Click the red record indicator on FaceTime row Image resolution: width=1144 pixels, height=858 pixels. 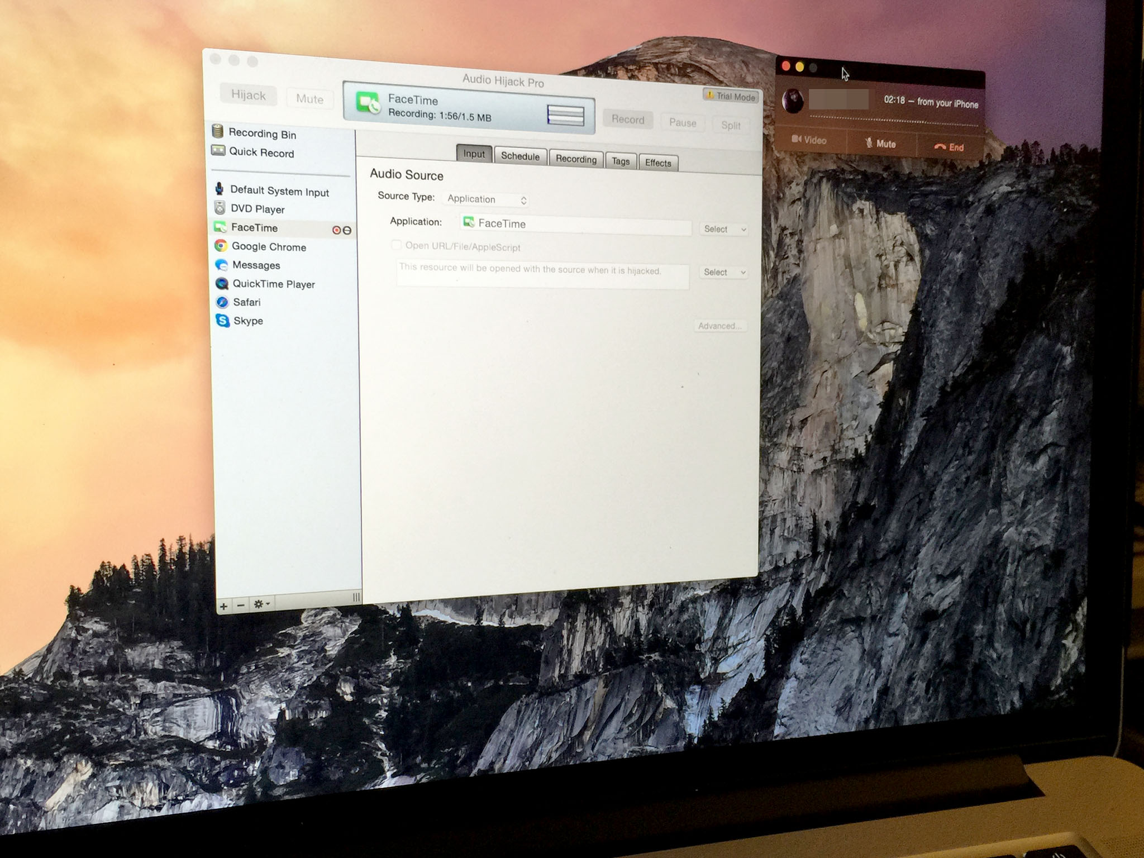(x=336, y=230)
